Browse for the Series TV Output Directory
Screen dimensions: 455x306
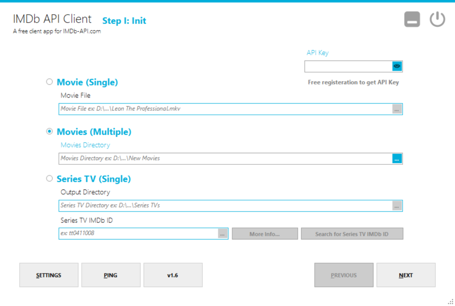tap(398, 205)
